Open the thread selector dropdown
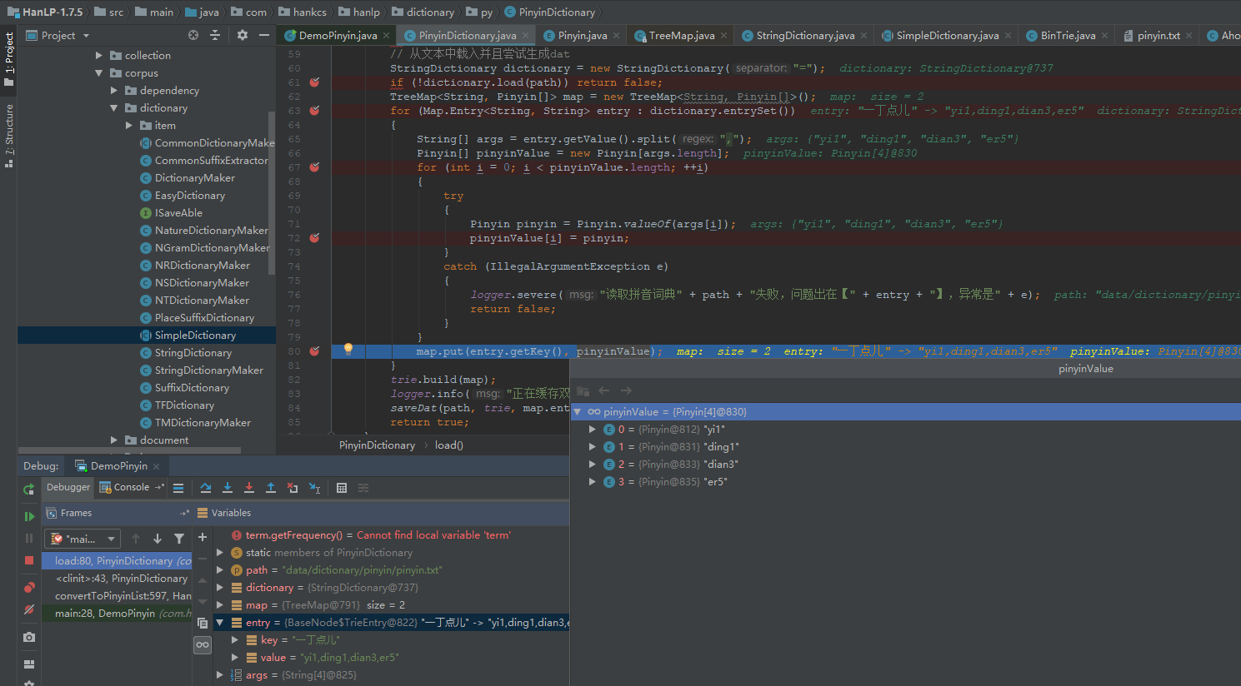Image resolution: width=1241 pixels, height=686 pixels. tap(83, 539)
